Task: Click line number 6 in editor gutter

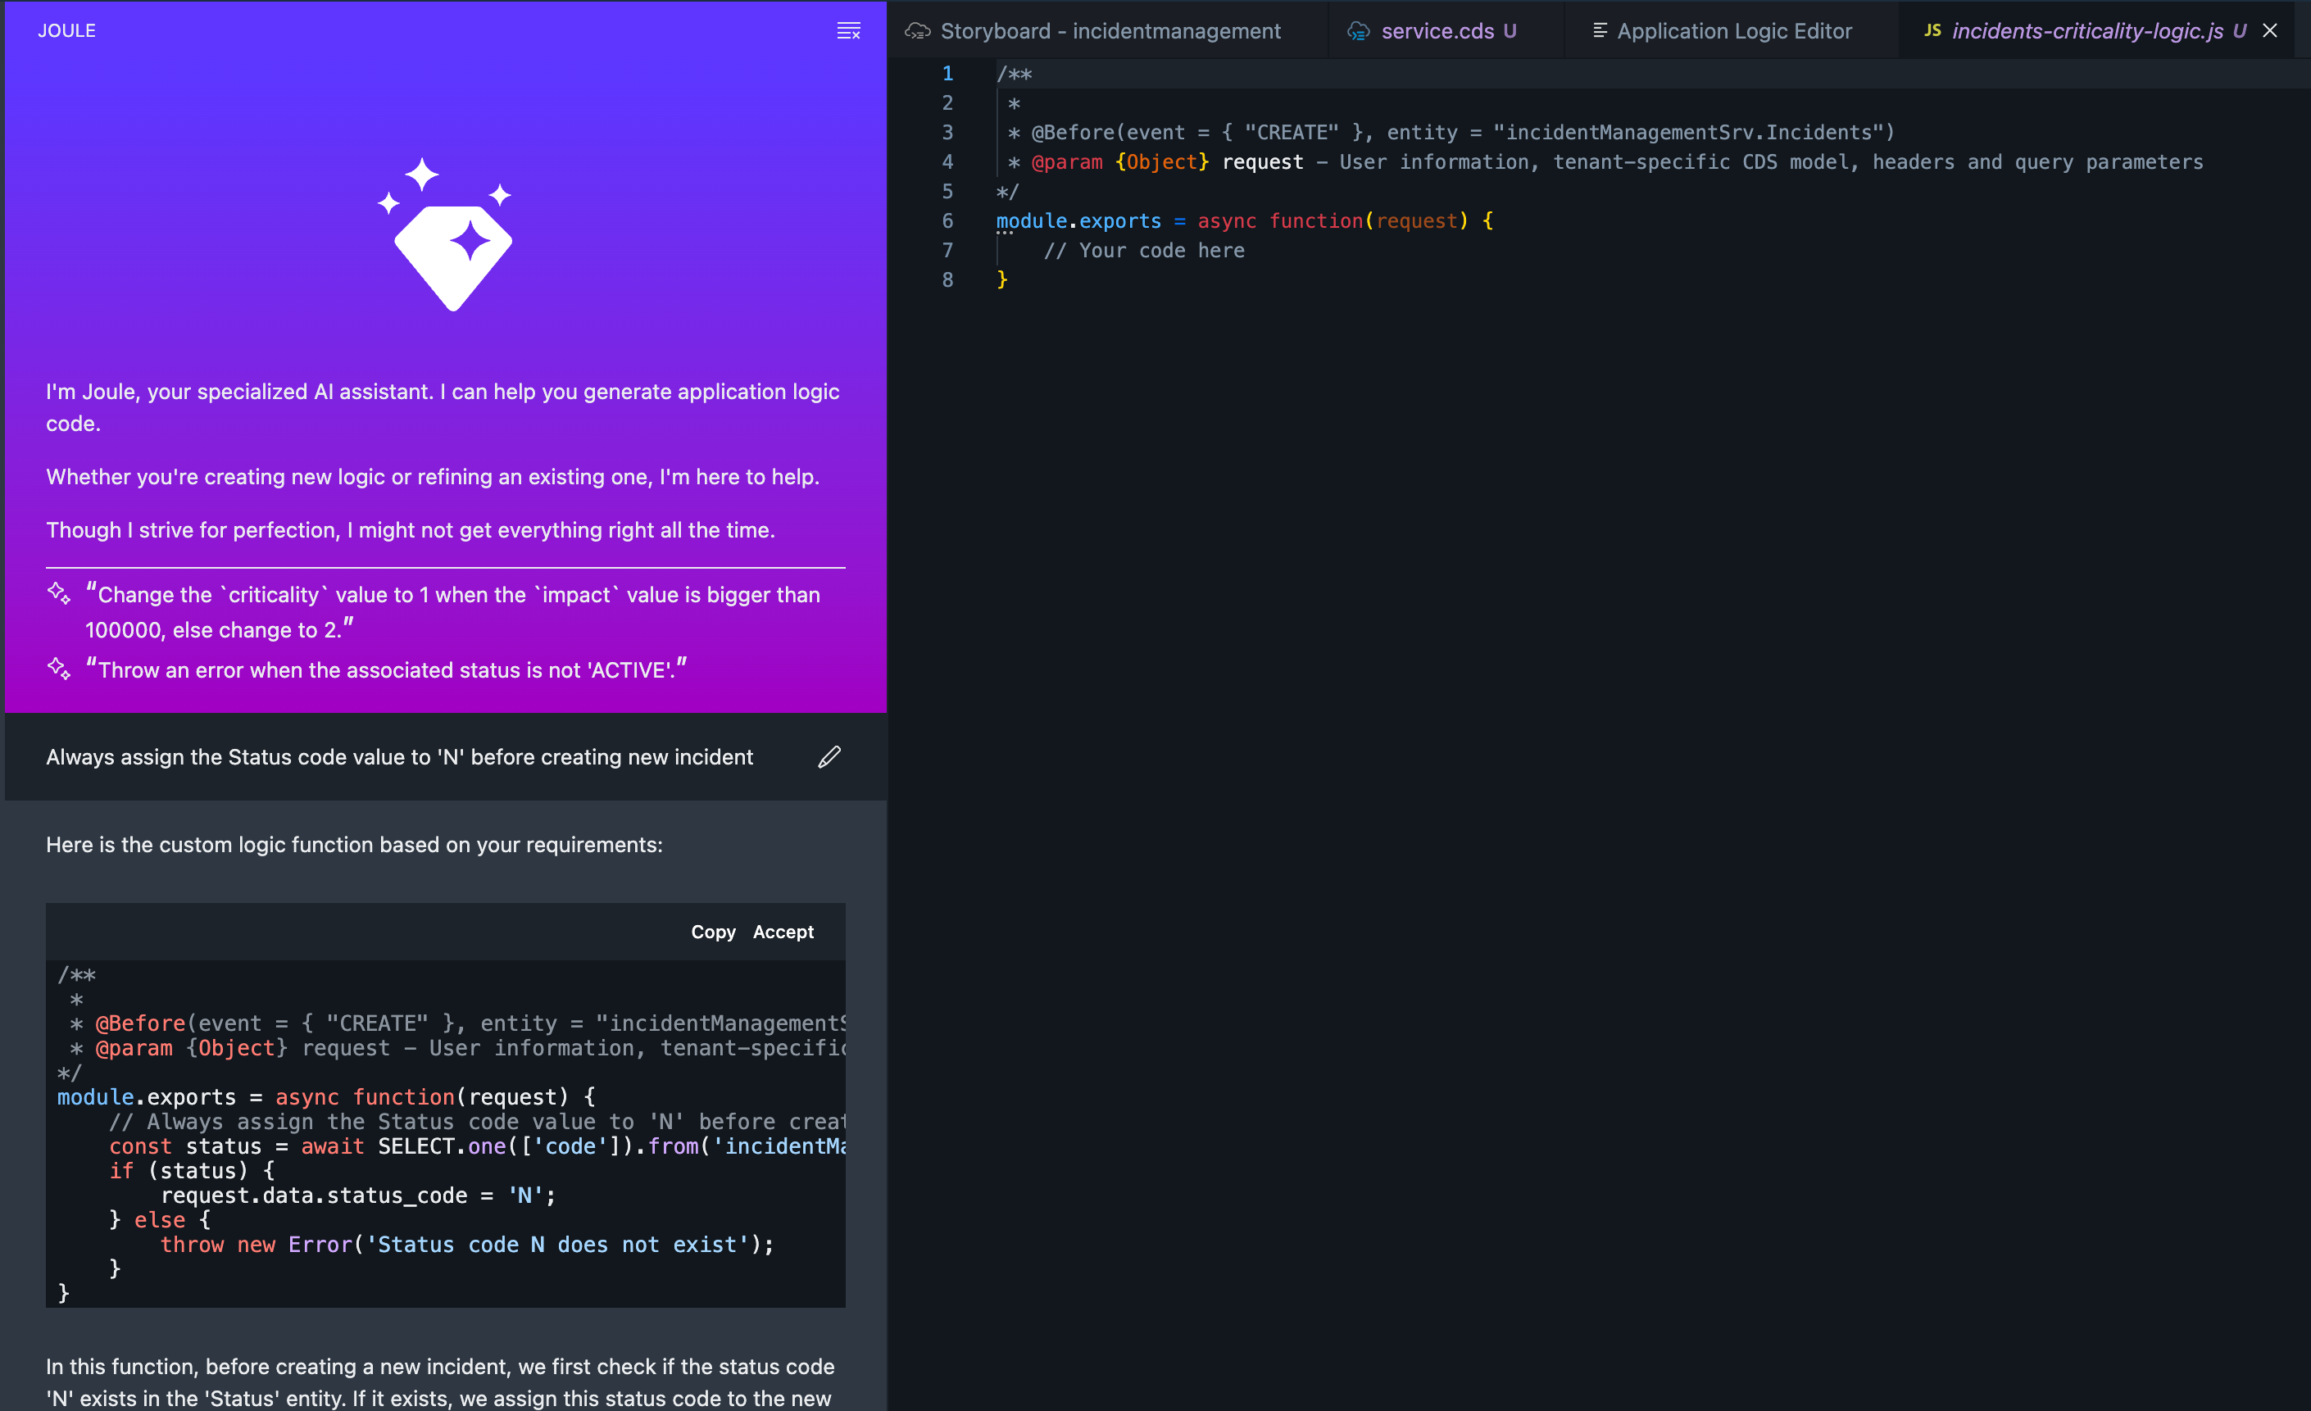Action: [x=947, y=221]
